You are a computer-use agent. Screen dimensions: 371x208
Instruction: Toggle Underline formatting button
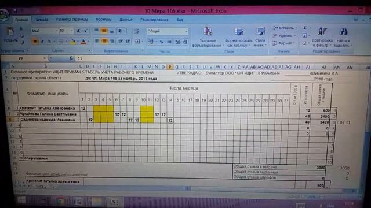[x=49, y=42]
